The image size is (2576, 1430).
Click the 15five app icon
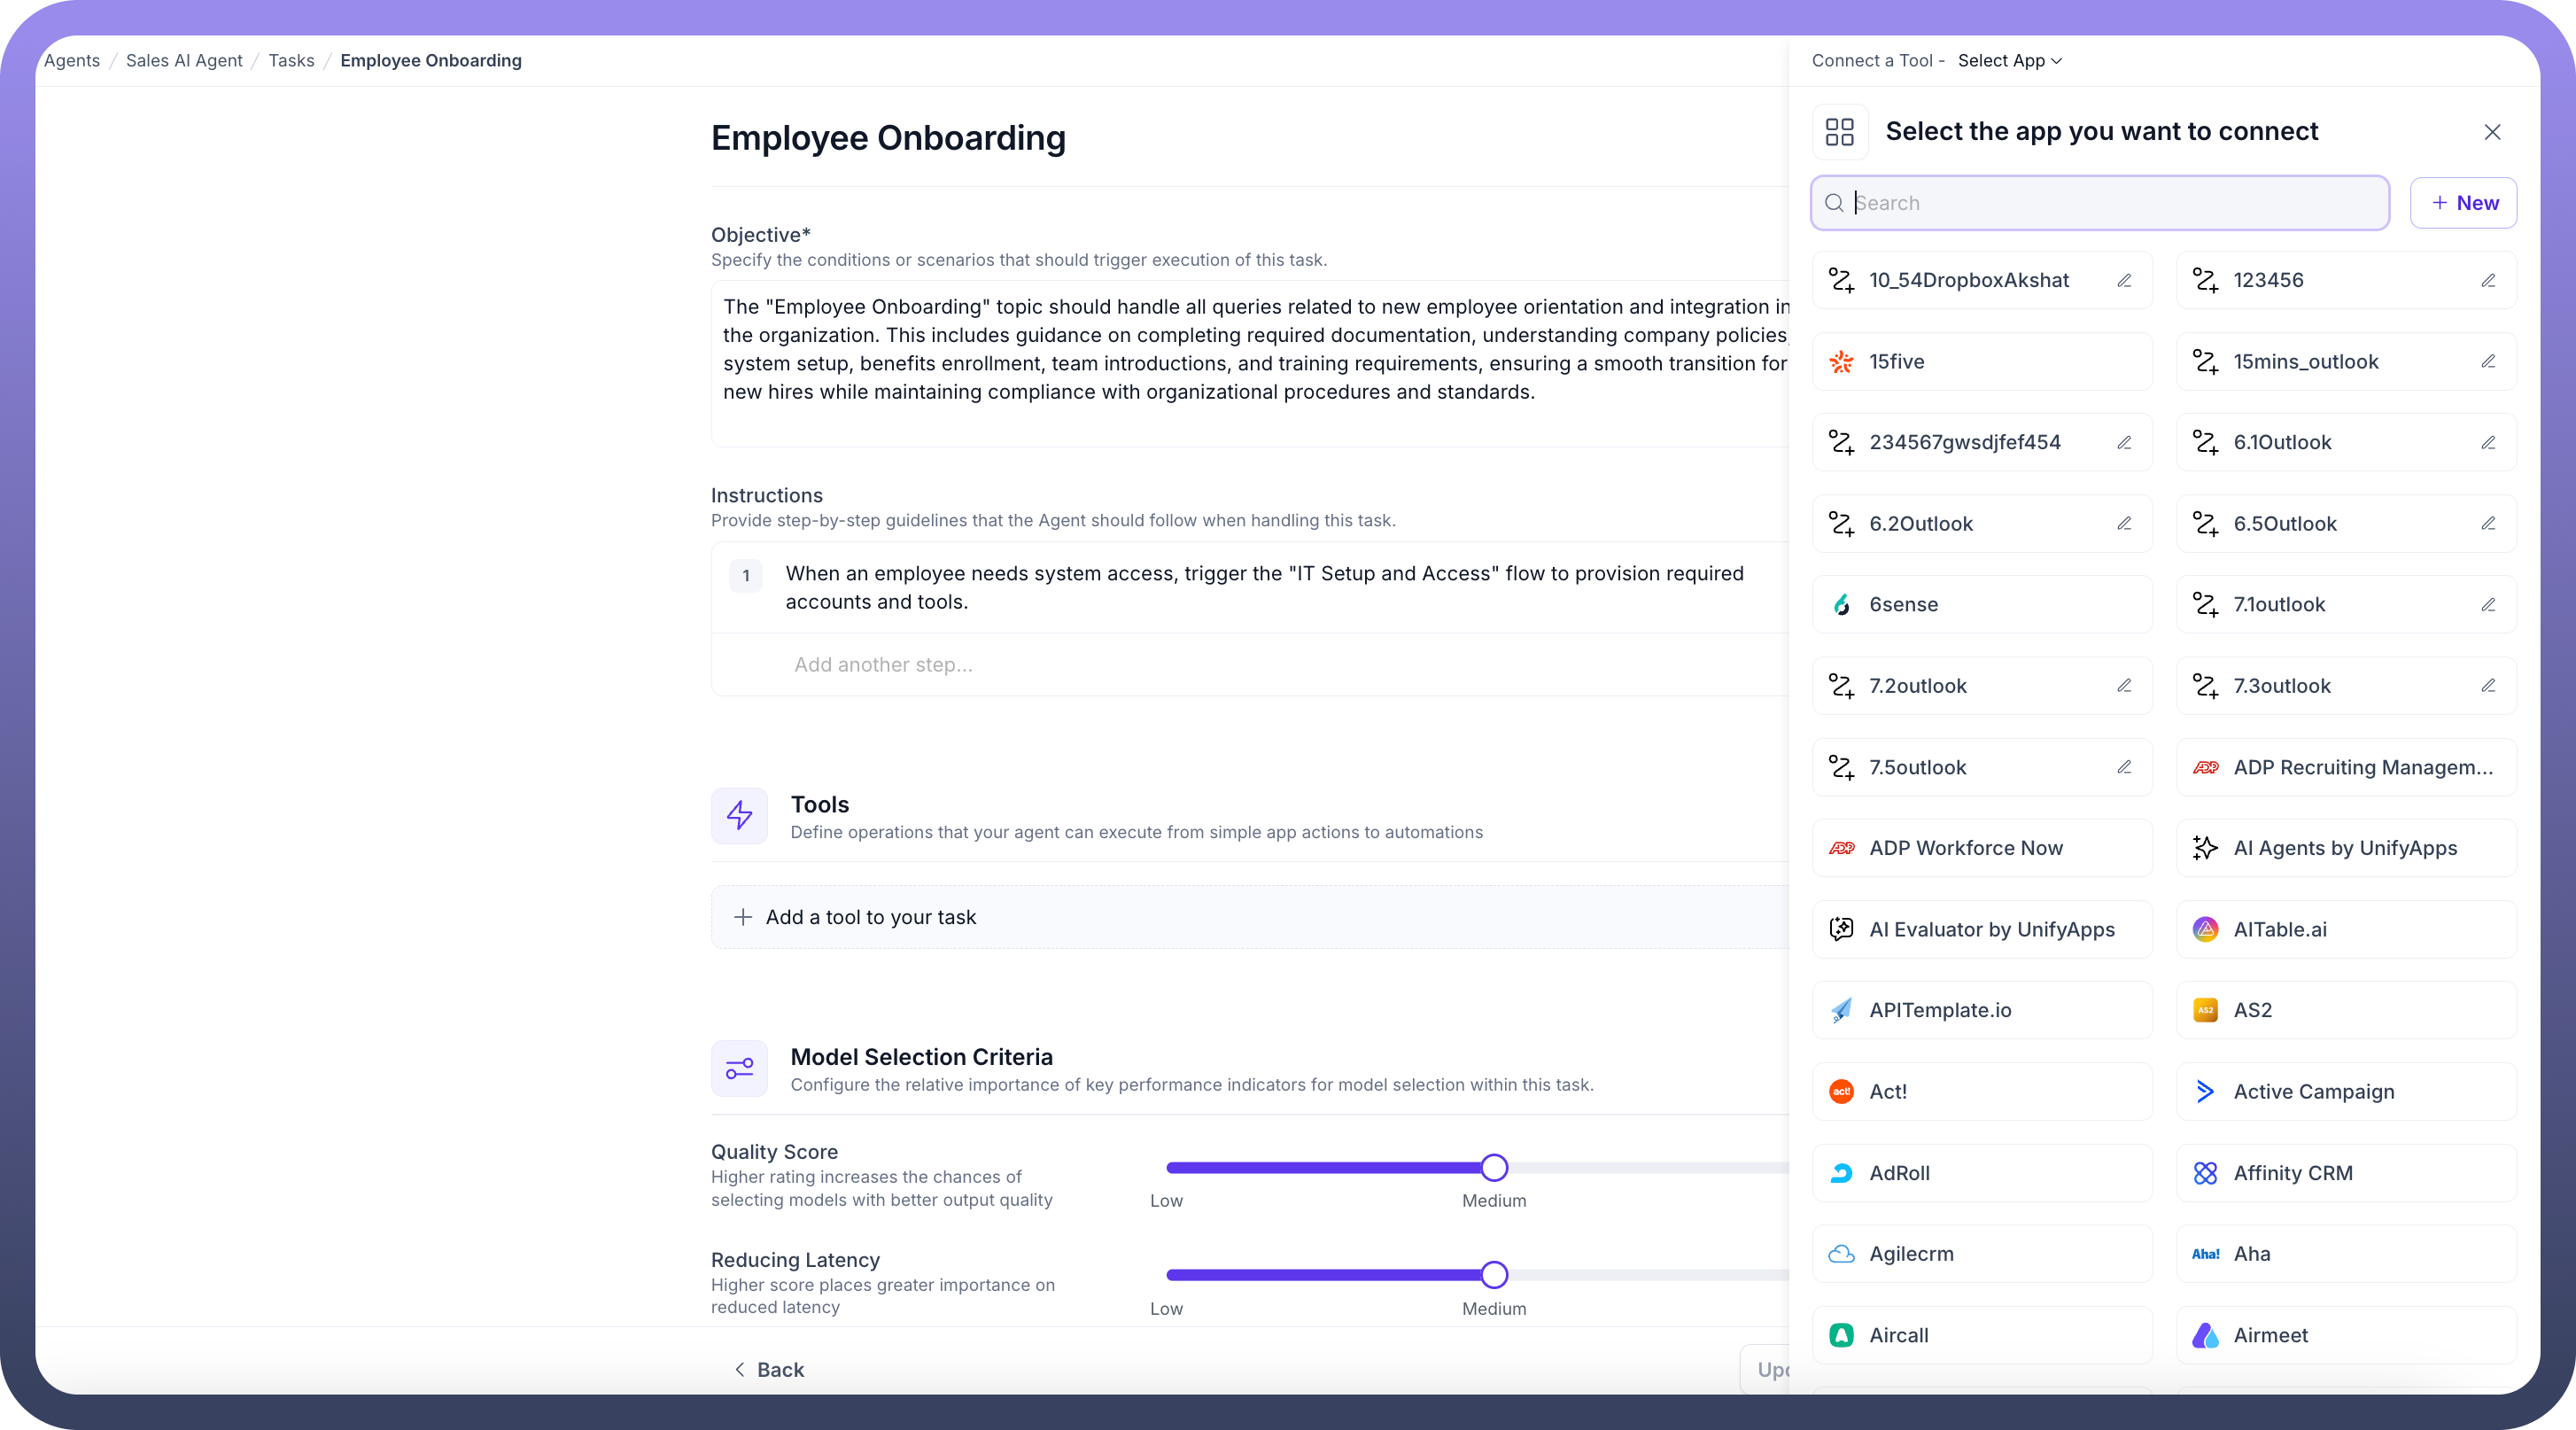coord(1841,362)
